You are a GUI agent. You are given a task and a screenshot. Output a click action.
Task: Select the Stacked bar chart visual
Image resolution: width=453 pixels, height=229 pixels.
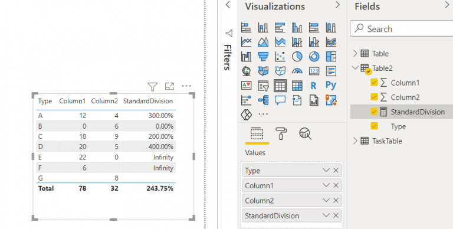point(246,28)
